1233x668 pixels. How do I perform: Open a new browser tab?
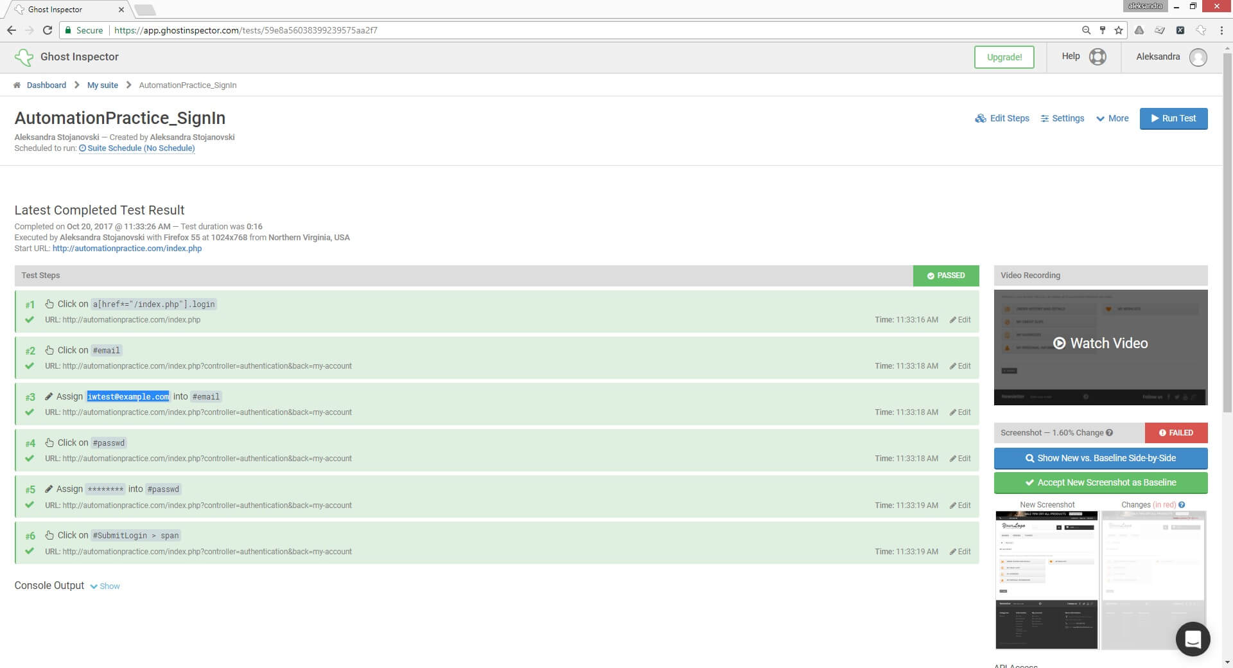tap(145, 10)
